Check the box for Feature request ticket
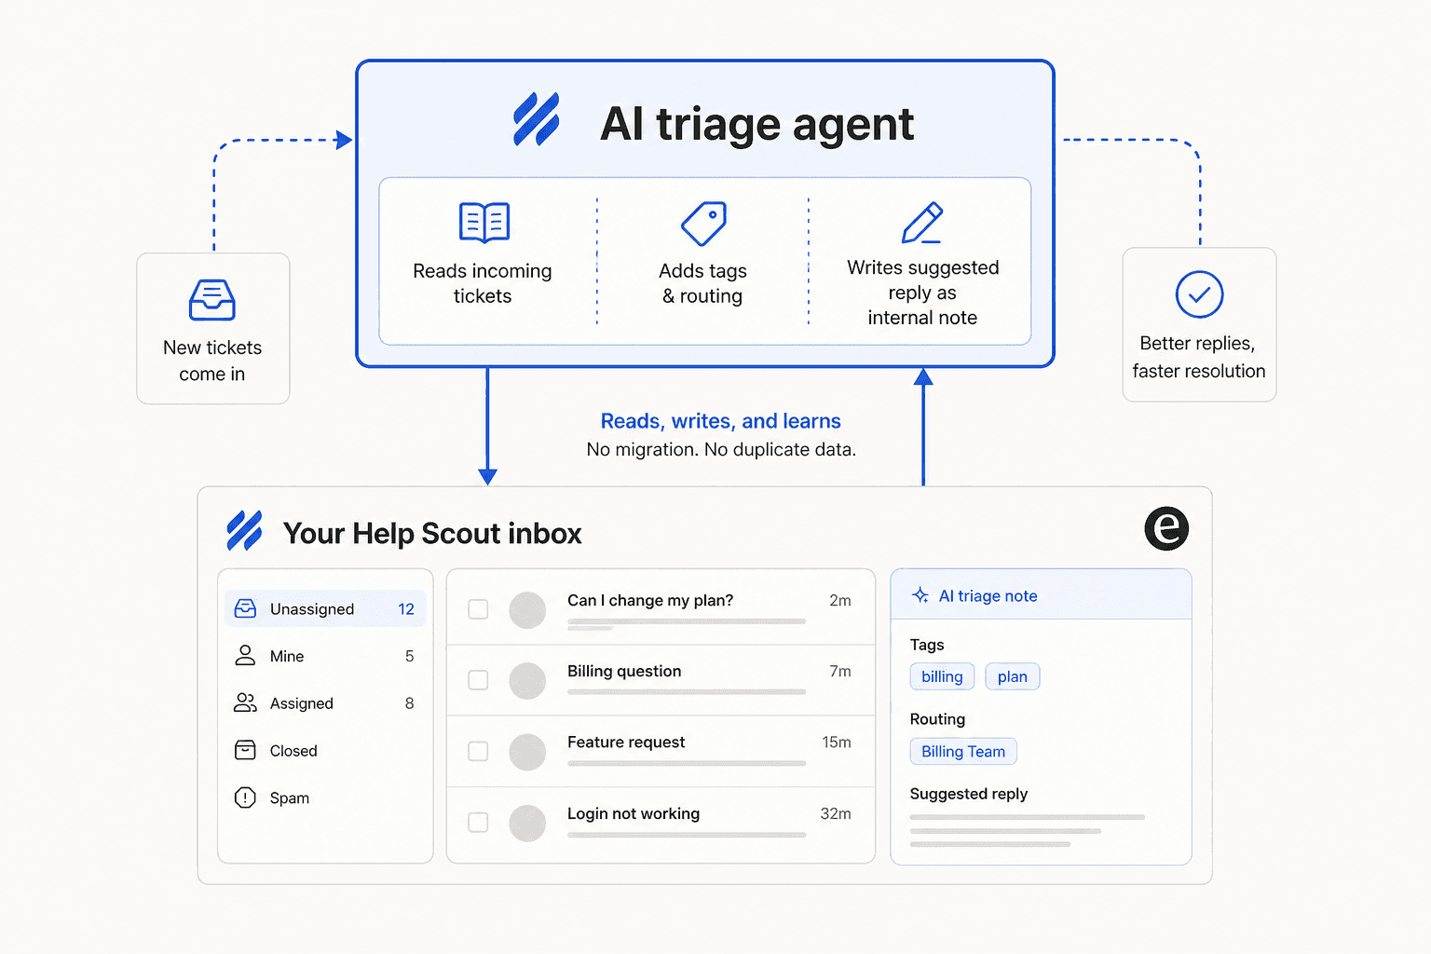The height and width of the screenshot is (954, 1431). click(478, 751)
